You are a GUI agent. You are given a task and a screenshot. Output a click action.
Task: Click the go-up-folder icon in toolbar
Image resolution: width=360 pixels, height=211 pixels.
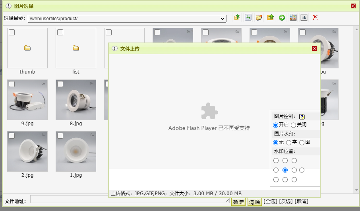click(237, 17)
